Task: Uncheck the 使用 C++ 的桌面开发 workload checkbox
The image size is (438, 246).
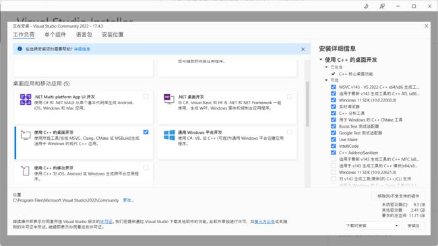Action: [146, 132]
